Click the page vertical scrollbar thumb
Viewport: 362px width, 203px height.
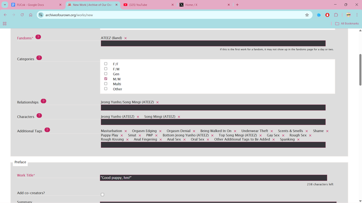(360, 70)
